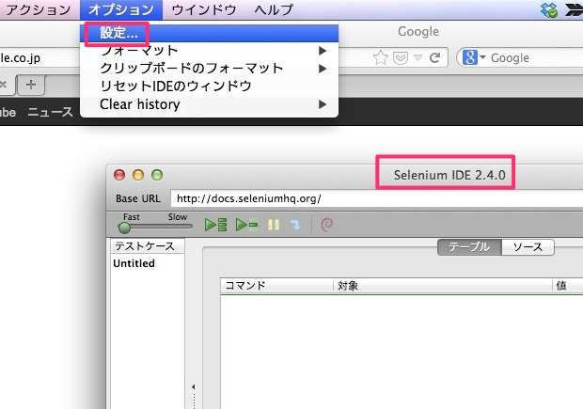Play the current test case
This screenshot has height=409, width=583.
247,225
